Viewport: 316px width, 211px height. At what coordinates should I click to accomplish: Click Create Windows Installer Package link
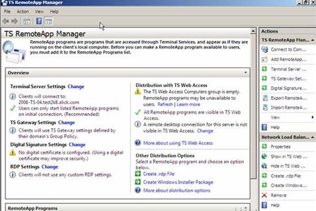click(178, 182)
